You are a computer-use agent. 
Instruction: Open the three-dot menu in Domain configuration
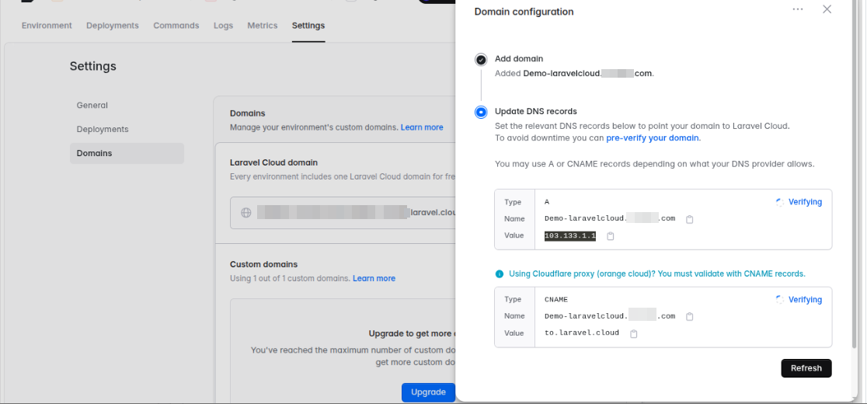coord(797,9)
